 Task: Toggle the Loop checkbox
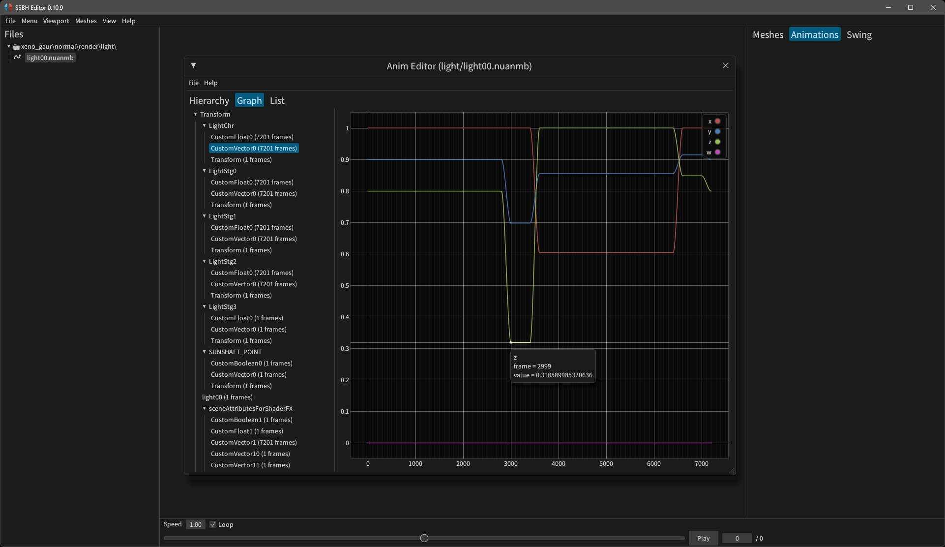pos(213,524)
